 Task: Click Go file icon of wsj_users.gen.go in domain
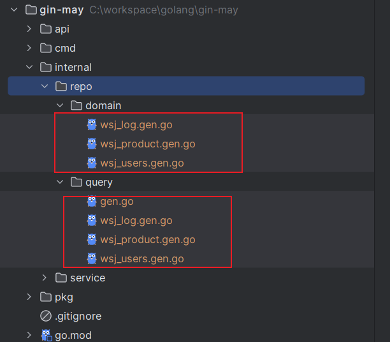92,163
